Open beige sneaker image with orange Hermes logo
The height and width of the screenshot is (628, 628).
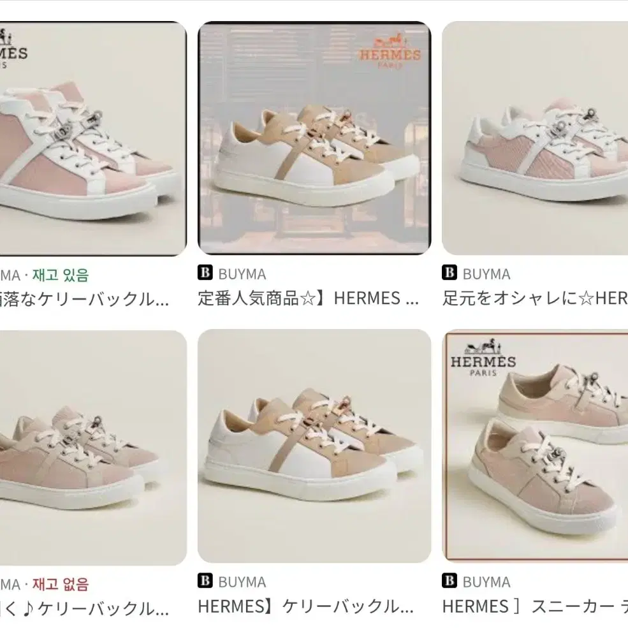coord(314,138)
